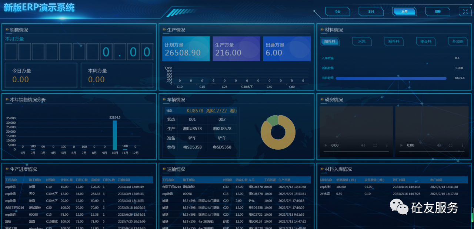This screenshot has width=474, height=229.
Task: Click the October bar in yearly sales chart
Action: pos(115,135)
